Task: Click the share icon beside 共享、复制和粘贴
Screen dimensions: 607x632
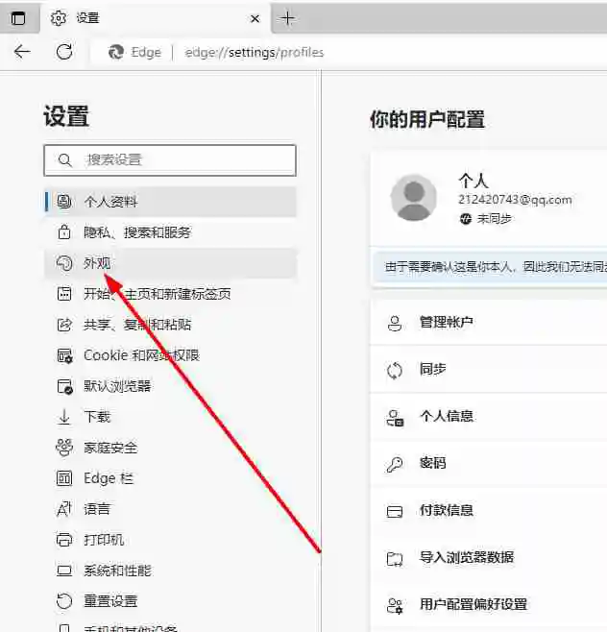Action: 64,325
